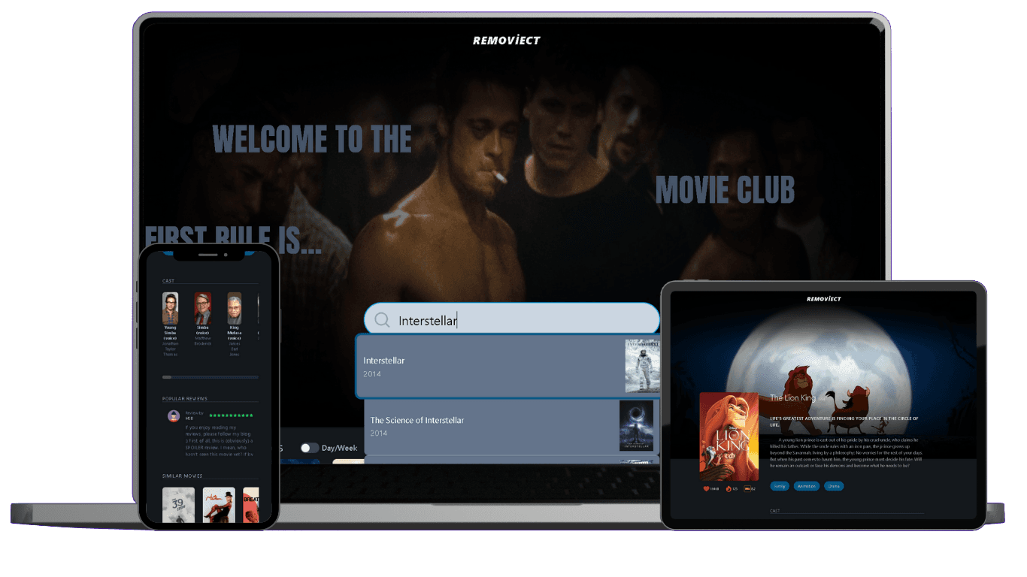1027x577 pixels.
Task: Click the Cast heading on the phone
Action: point(168,281)
